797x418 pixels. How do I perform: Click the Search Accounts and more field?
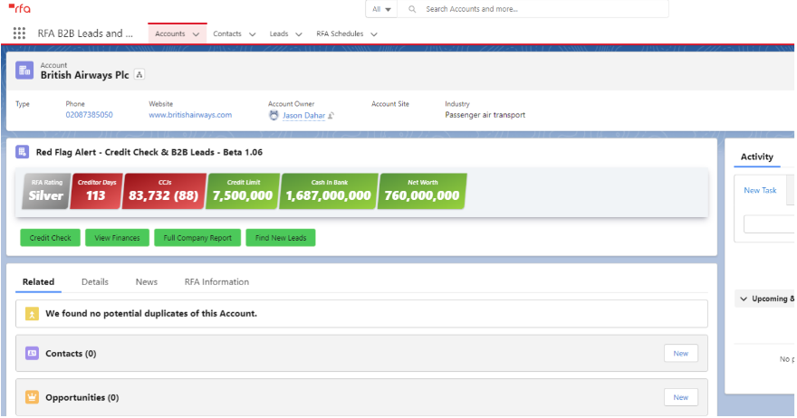[533, 9]
